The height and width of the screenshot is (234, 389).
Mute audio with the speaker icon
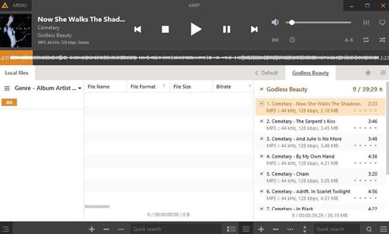point(275,22)
